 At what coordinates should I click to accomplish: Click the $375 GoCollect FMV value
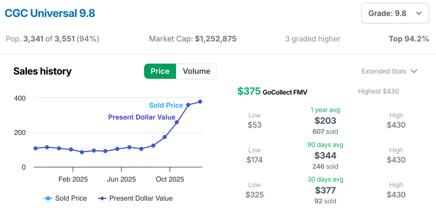(249, 91)
